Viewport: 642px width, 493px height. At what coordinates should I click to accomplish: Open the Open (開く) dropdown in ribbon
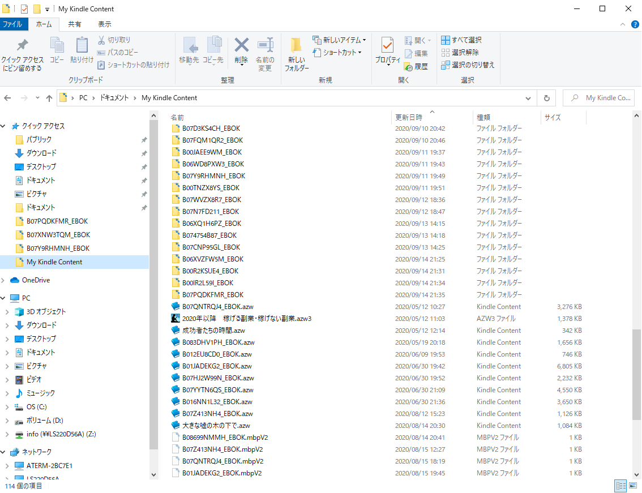pyautogui.click(x=418, y=40)
